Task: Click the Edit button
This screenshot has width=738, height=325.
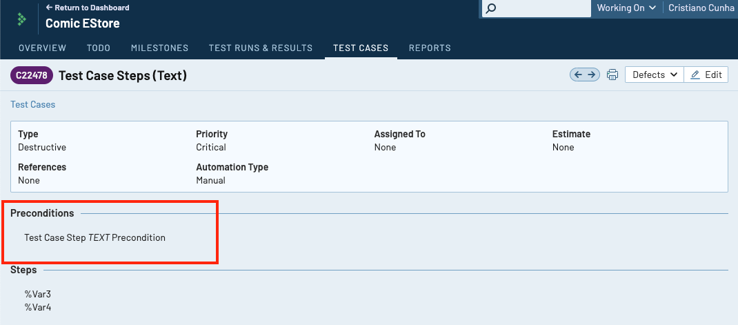Action: pos(706,75)
